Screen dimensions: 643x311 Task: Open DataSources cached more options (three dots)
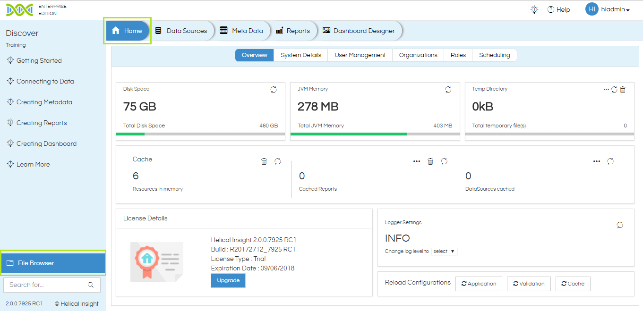pyautogui.click(x=597, y=161)
